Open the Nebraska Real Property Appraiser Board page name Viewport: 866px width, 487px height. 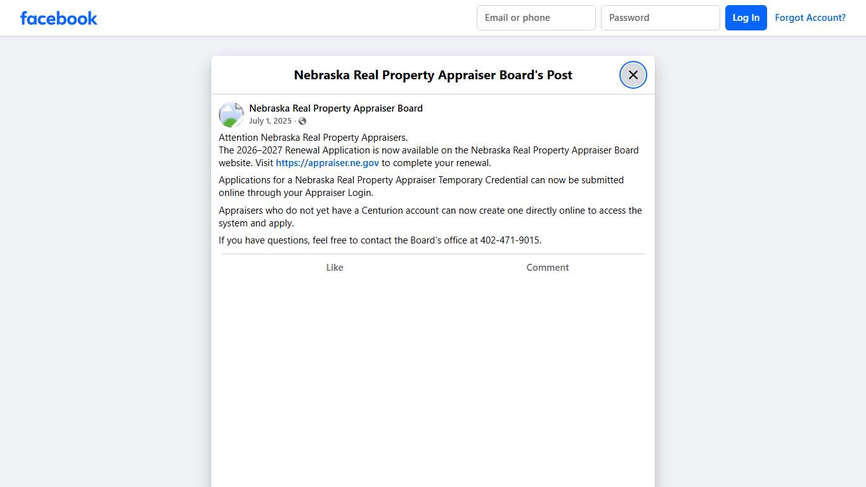coord(336,108)
